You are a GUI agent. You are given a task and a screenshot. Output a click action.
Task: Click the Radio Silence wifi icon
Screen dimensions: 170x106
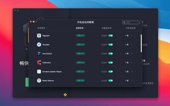pos(39,81)
